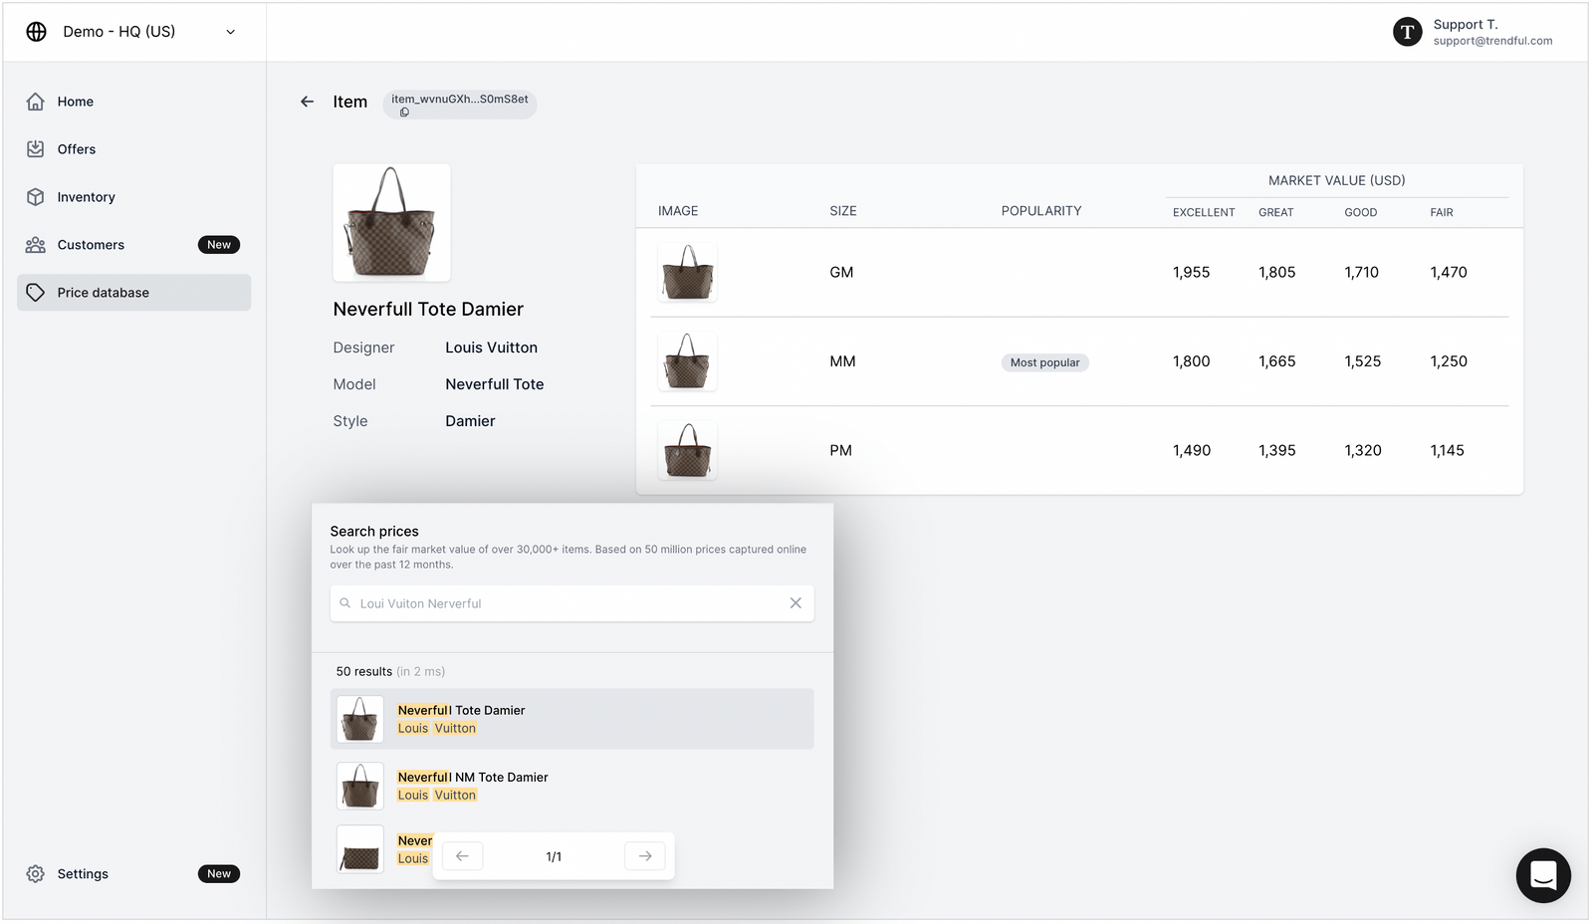Go back using the arrow beside Item
The height and width of the screenshot is (924, 1593).
click(307, 101)
